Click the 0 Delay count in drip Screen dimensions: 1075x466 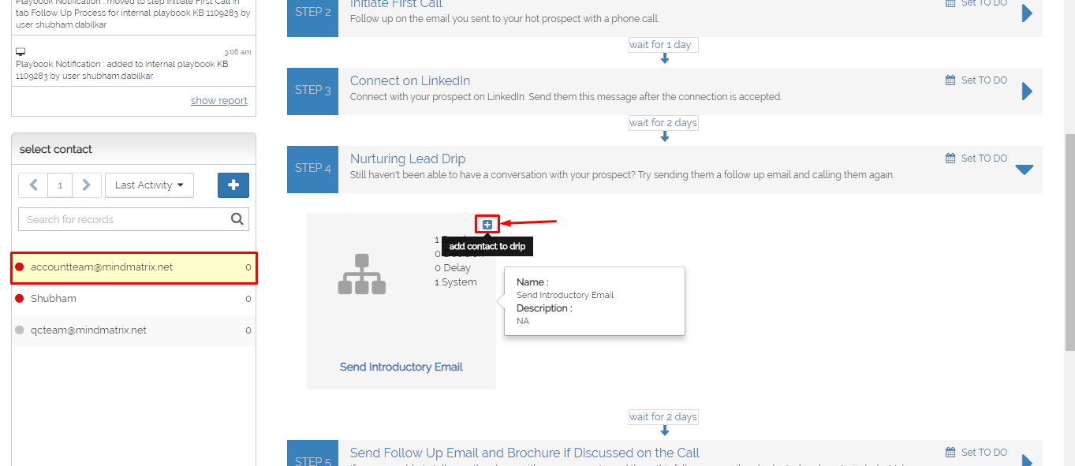pos(453,268)
